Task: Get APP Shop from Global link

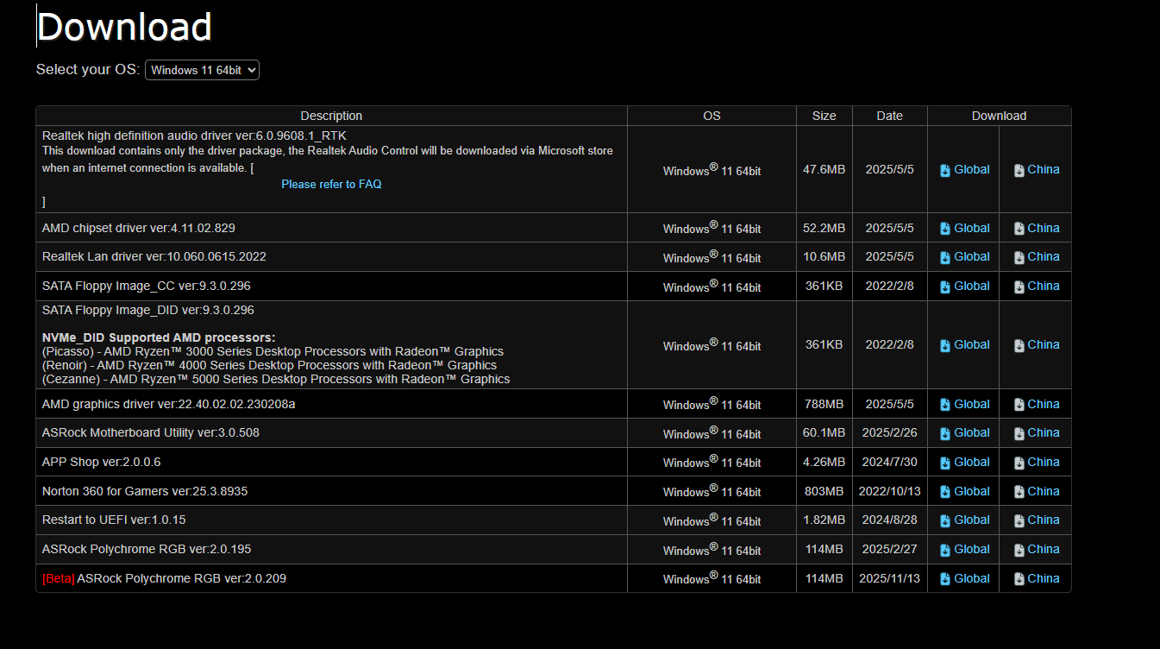Action: pyautogui.click(x=964, y=463)
